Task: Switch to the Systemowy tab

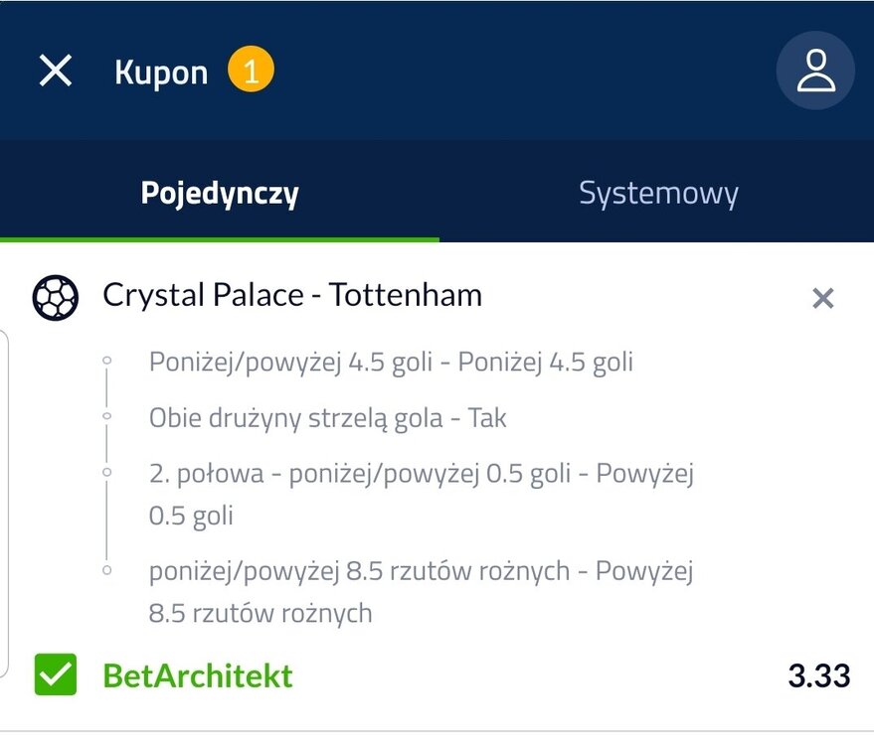Action: (x=658, y=193)
